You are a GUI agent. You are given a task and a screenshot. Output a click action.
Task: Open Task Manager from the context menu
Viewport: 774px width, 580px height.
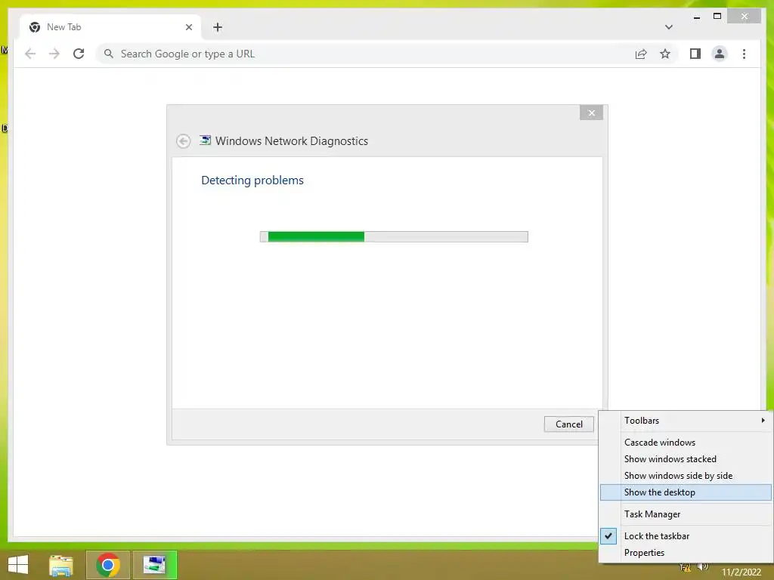pyautogui.click(x=686, y=514)
